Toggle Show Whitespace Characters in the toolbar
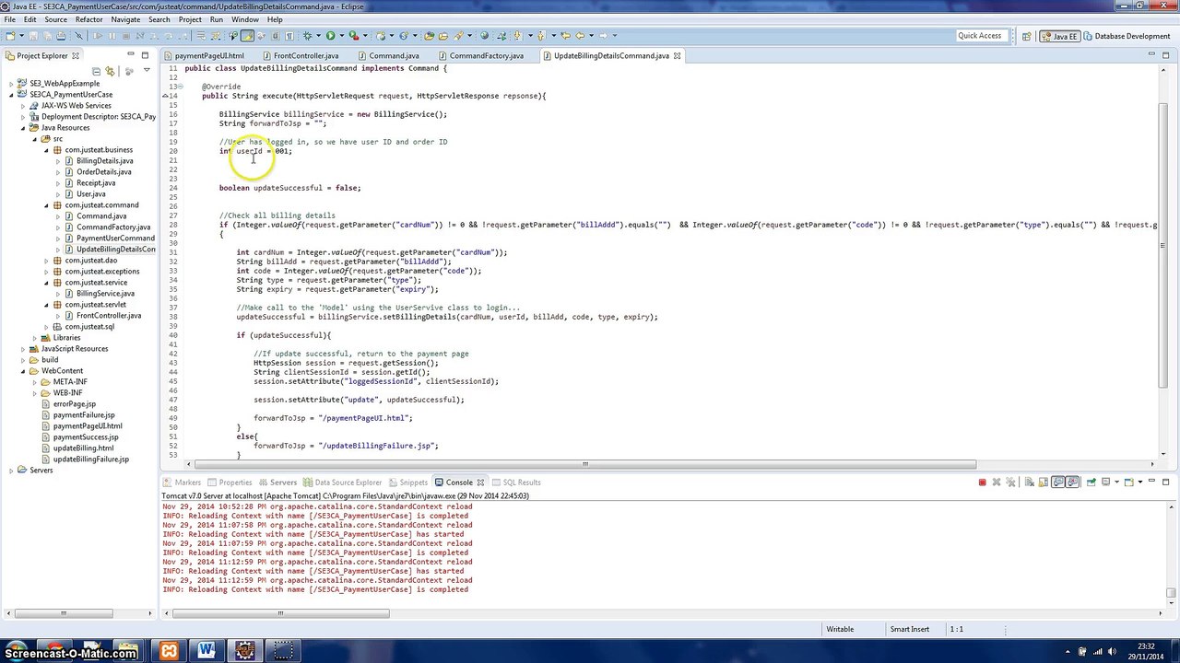This screenshot has width=1180, height=663. [289, 36]
